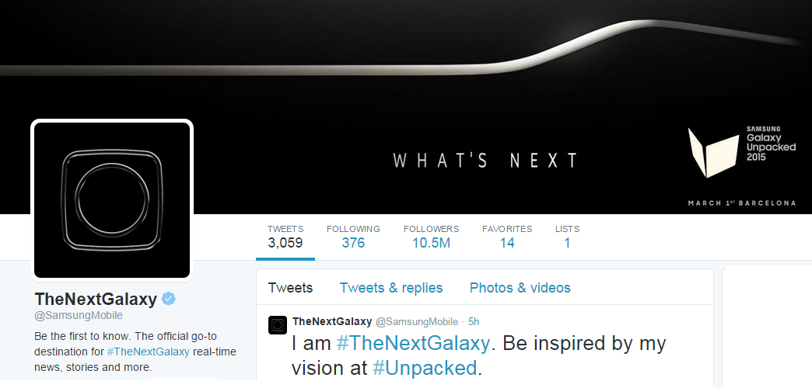Click the #TheNextGalaxy hashtag in the bio
The image size is (812, 388).
pyautogui.click(x=148, y=352)
